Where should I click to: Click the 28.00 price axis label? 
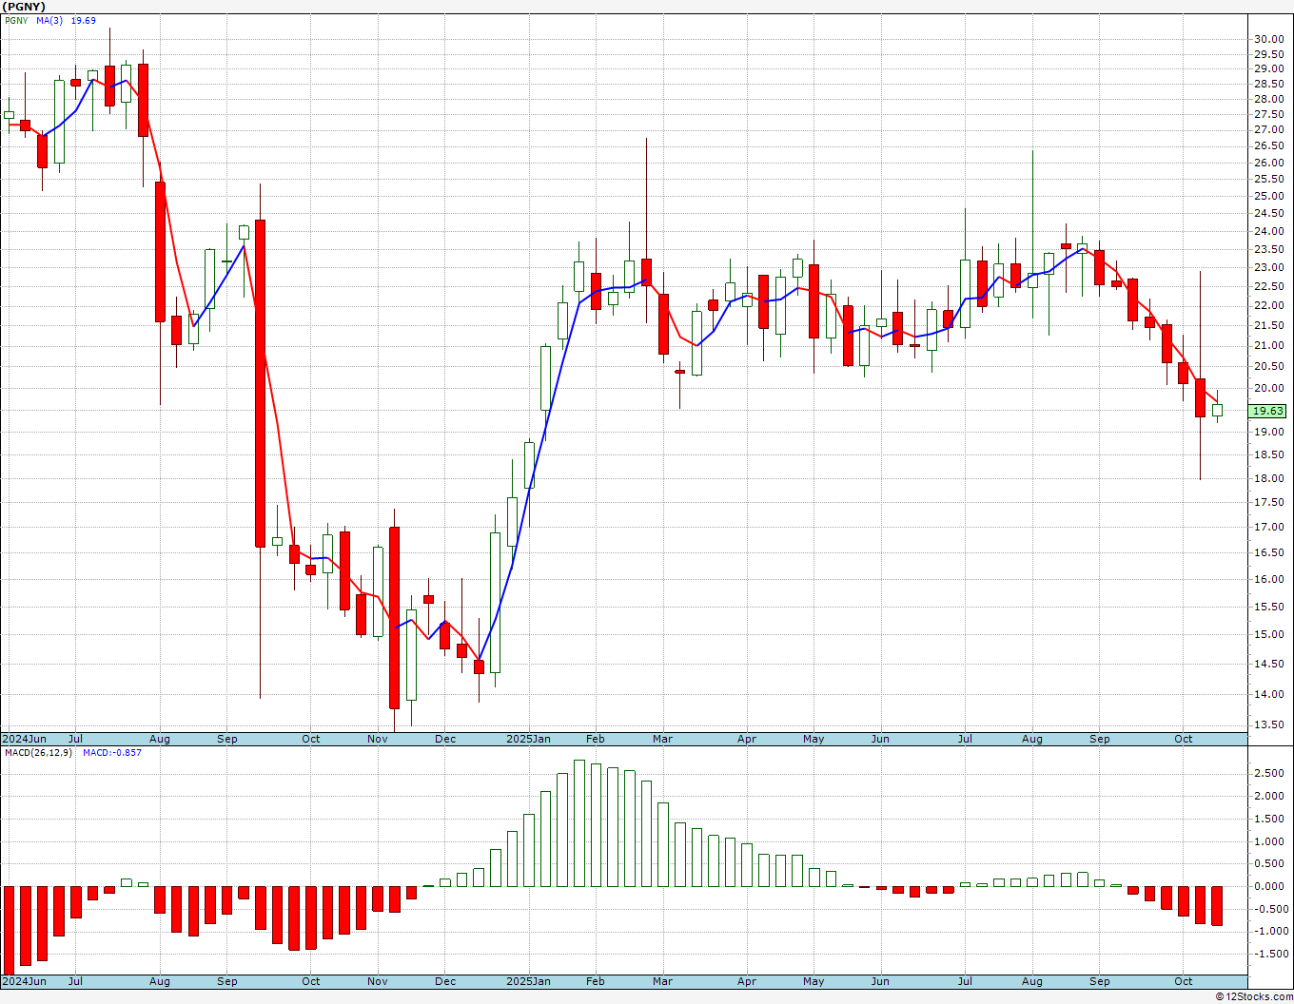tap(1268, 99)
